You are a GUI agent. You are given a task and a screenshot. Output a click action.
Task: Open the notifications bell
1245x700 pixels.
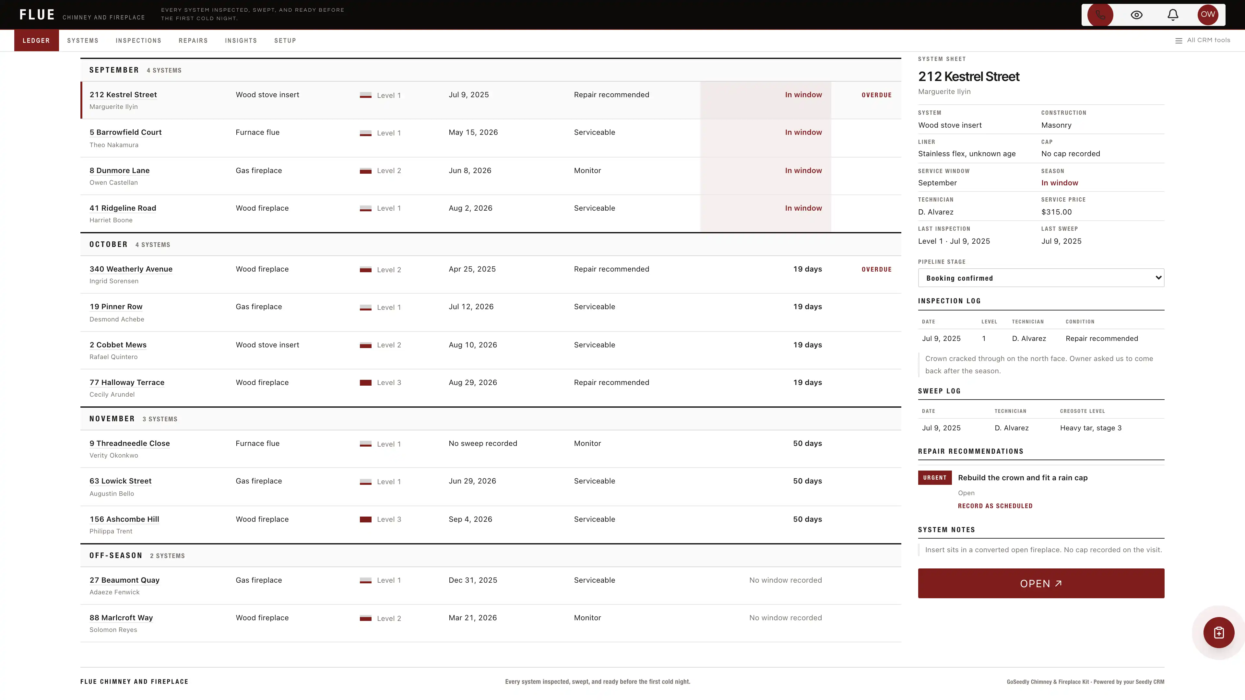pos(1173,15)
